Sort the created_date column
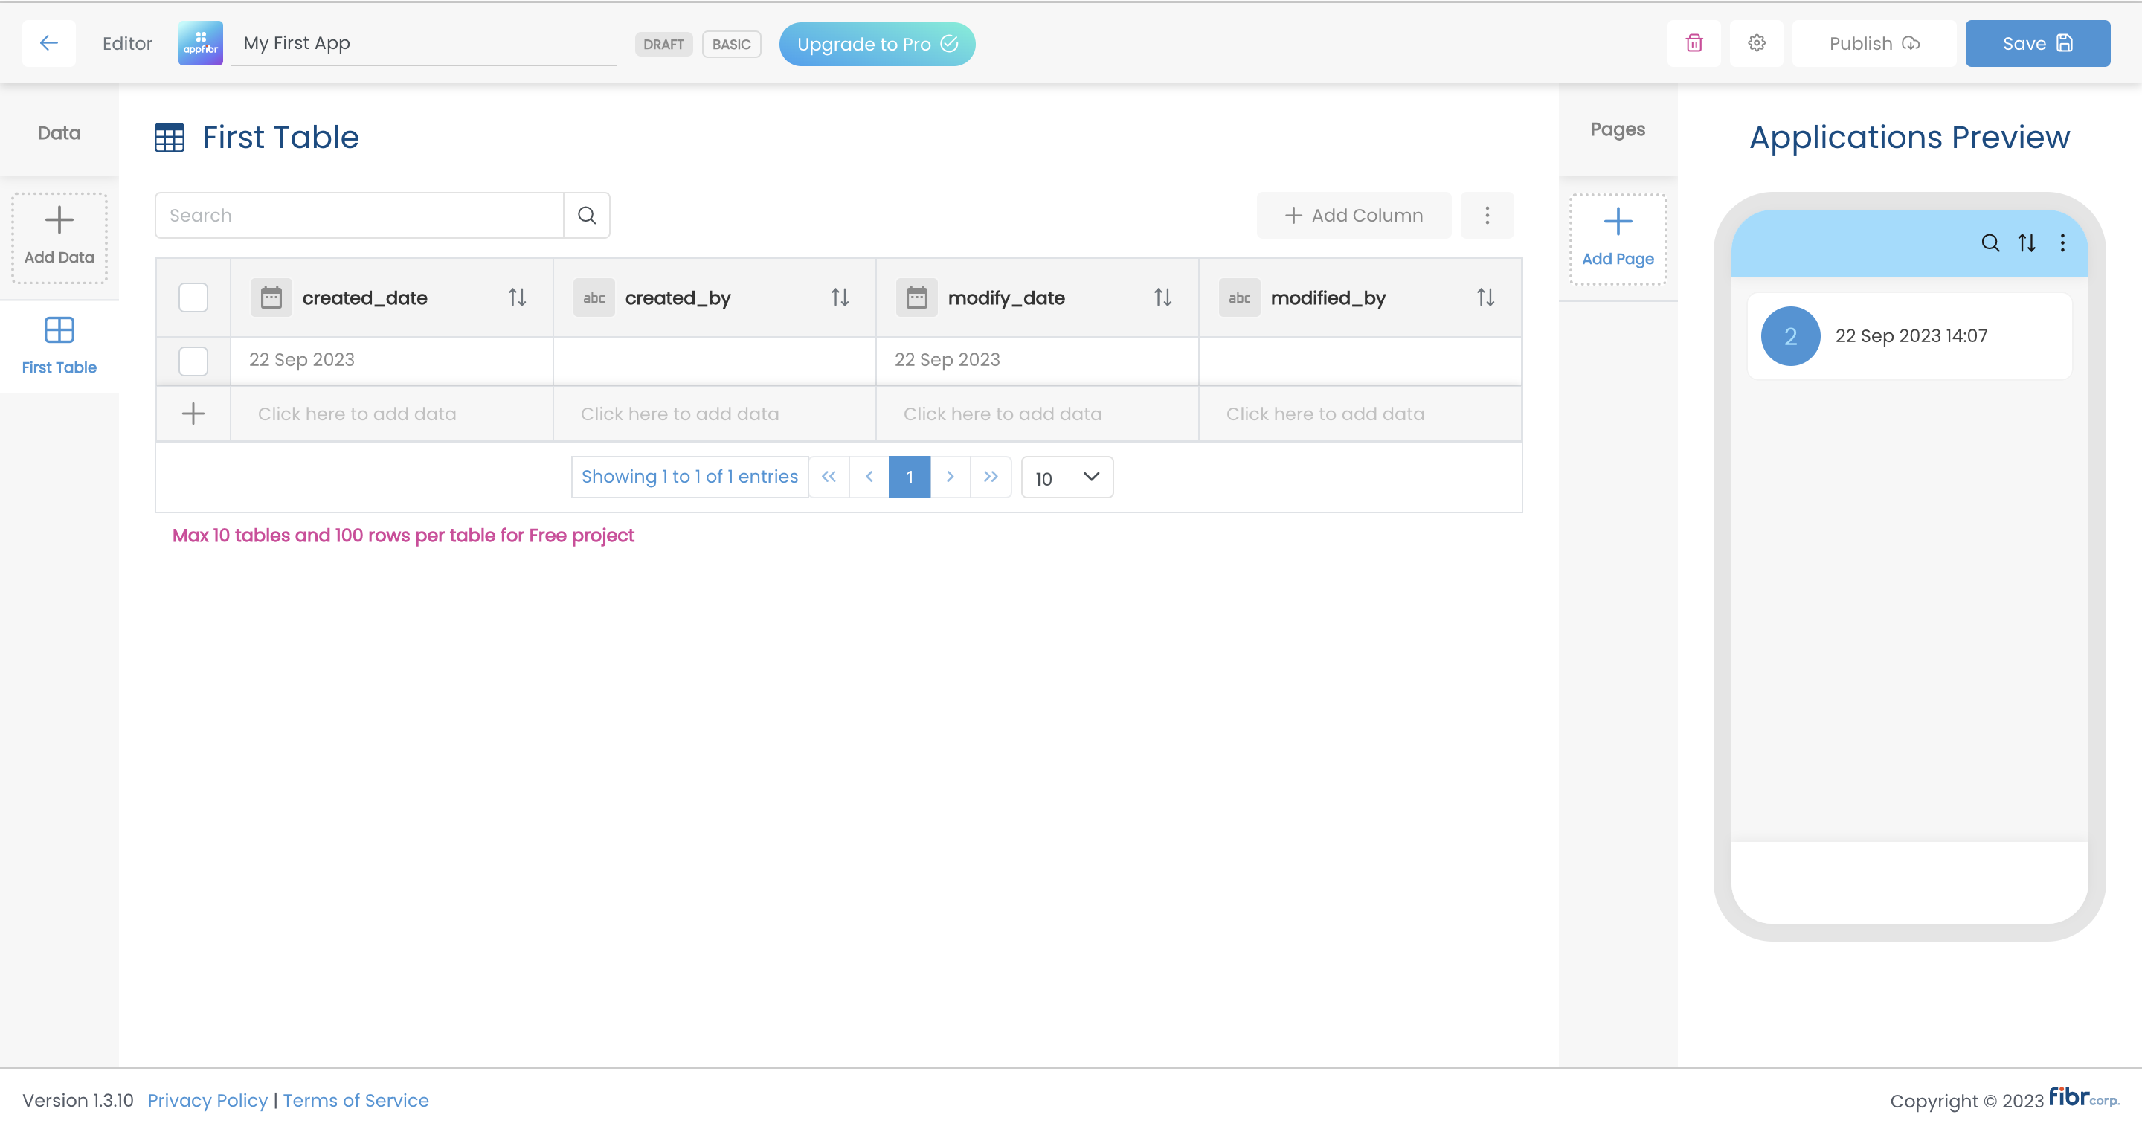 (517, 297)
